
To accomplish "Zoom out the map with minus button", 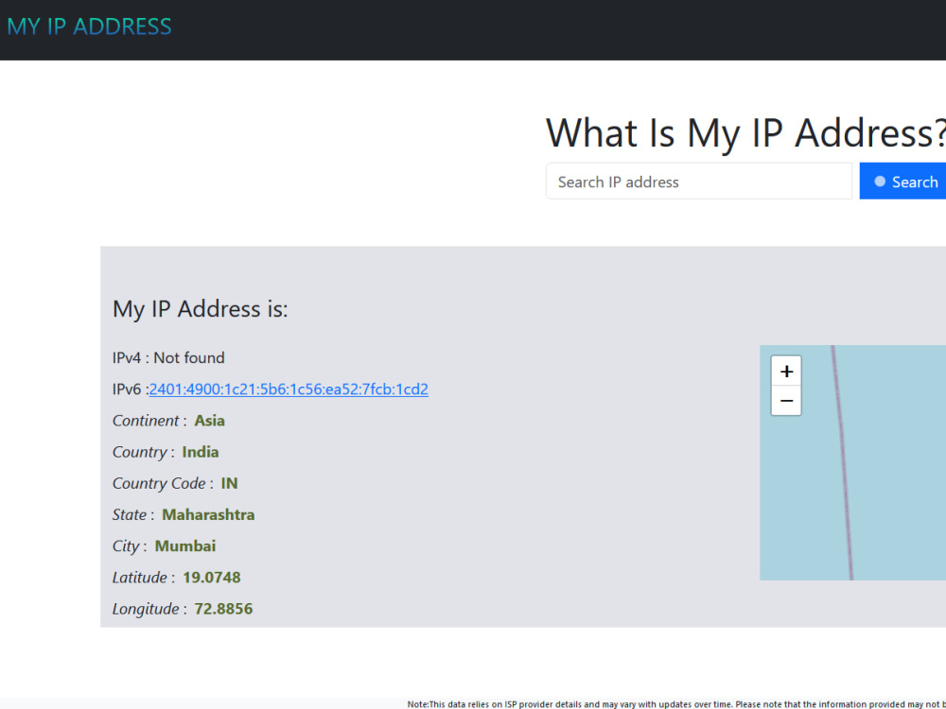I will coord(786,400).
